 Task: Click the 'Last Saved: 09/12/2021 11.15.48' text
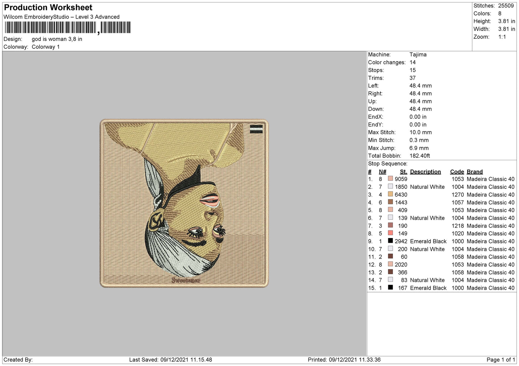[x=171, y=360]
